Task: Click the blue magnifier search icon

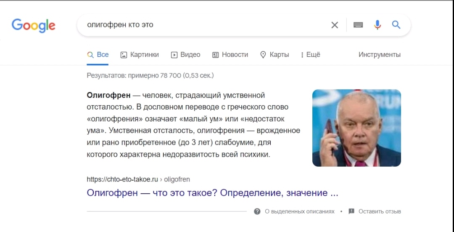Action: tap(396, 25)
